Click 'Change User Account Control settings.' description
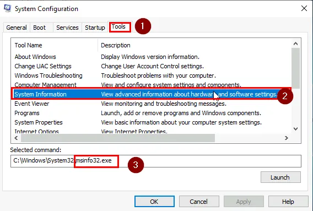Image resolution: width=313 pixels, height=211 pixels. [152, 66]
